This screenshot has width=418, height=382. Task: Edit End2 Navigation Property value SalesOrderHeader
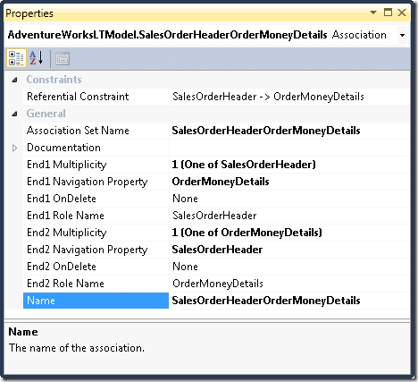pyautogui.click(x=289, y=250)
